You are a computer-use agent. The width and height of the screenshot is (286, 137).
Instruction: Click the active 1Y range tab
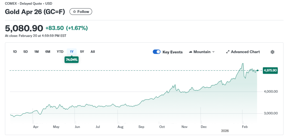(72, 52)
